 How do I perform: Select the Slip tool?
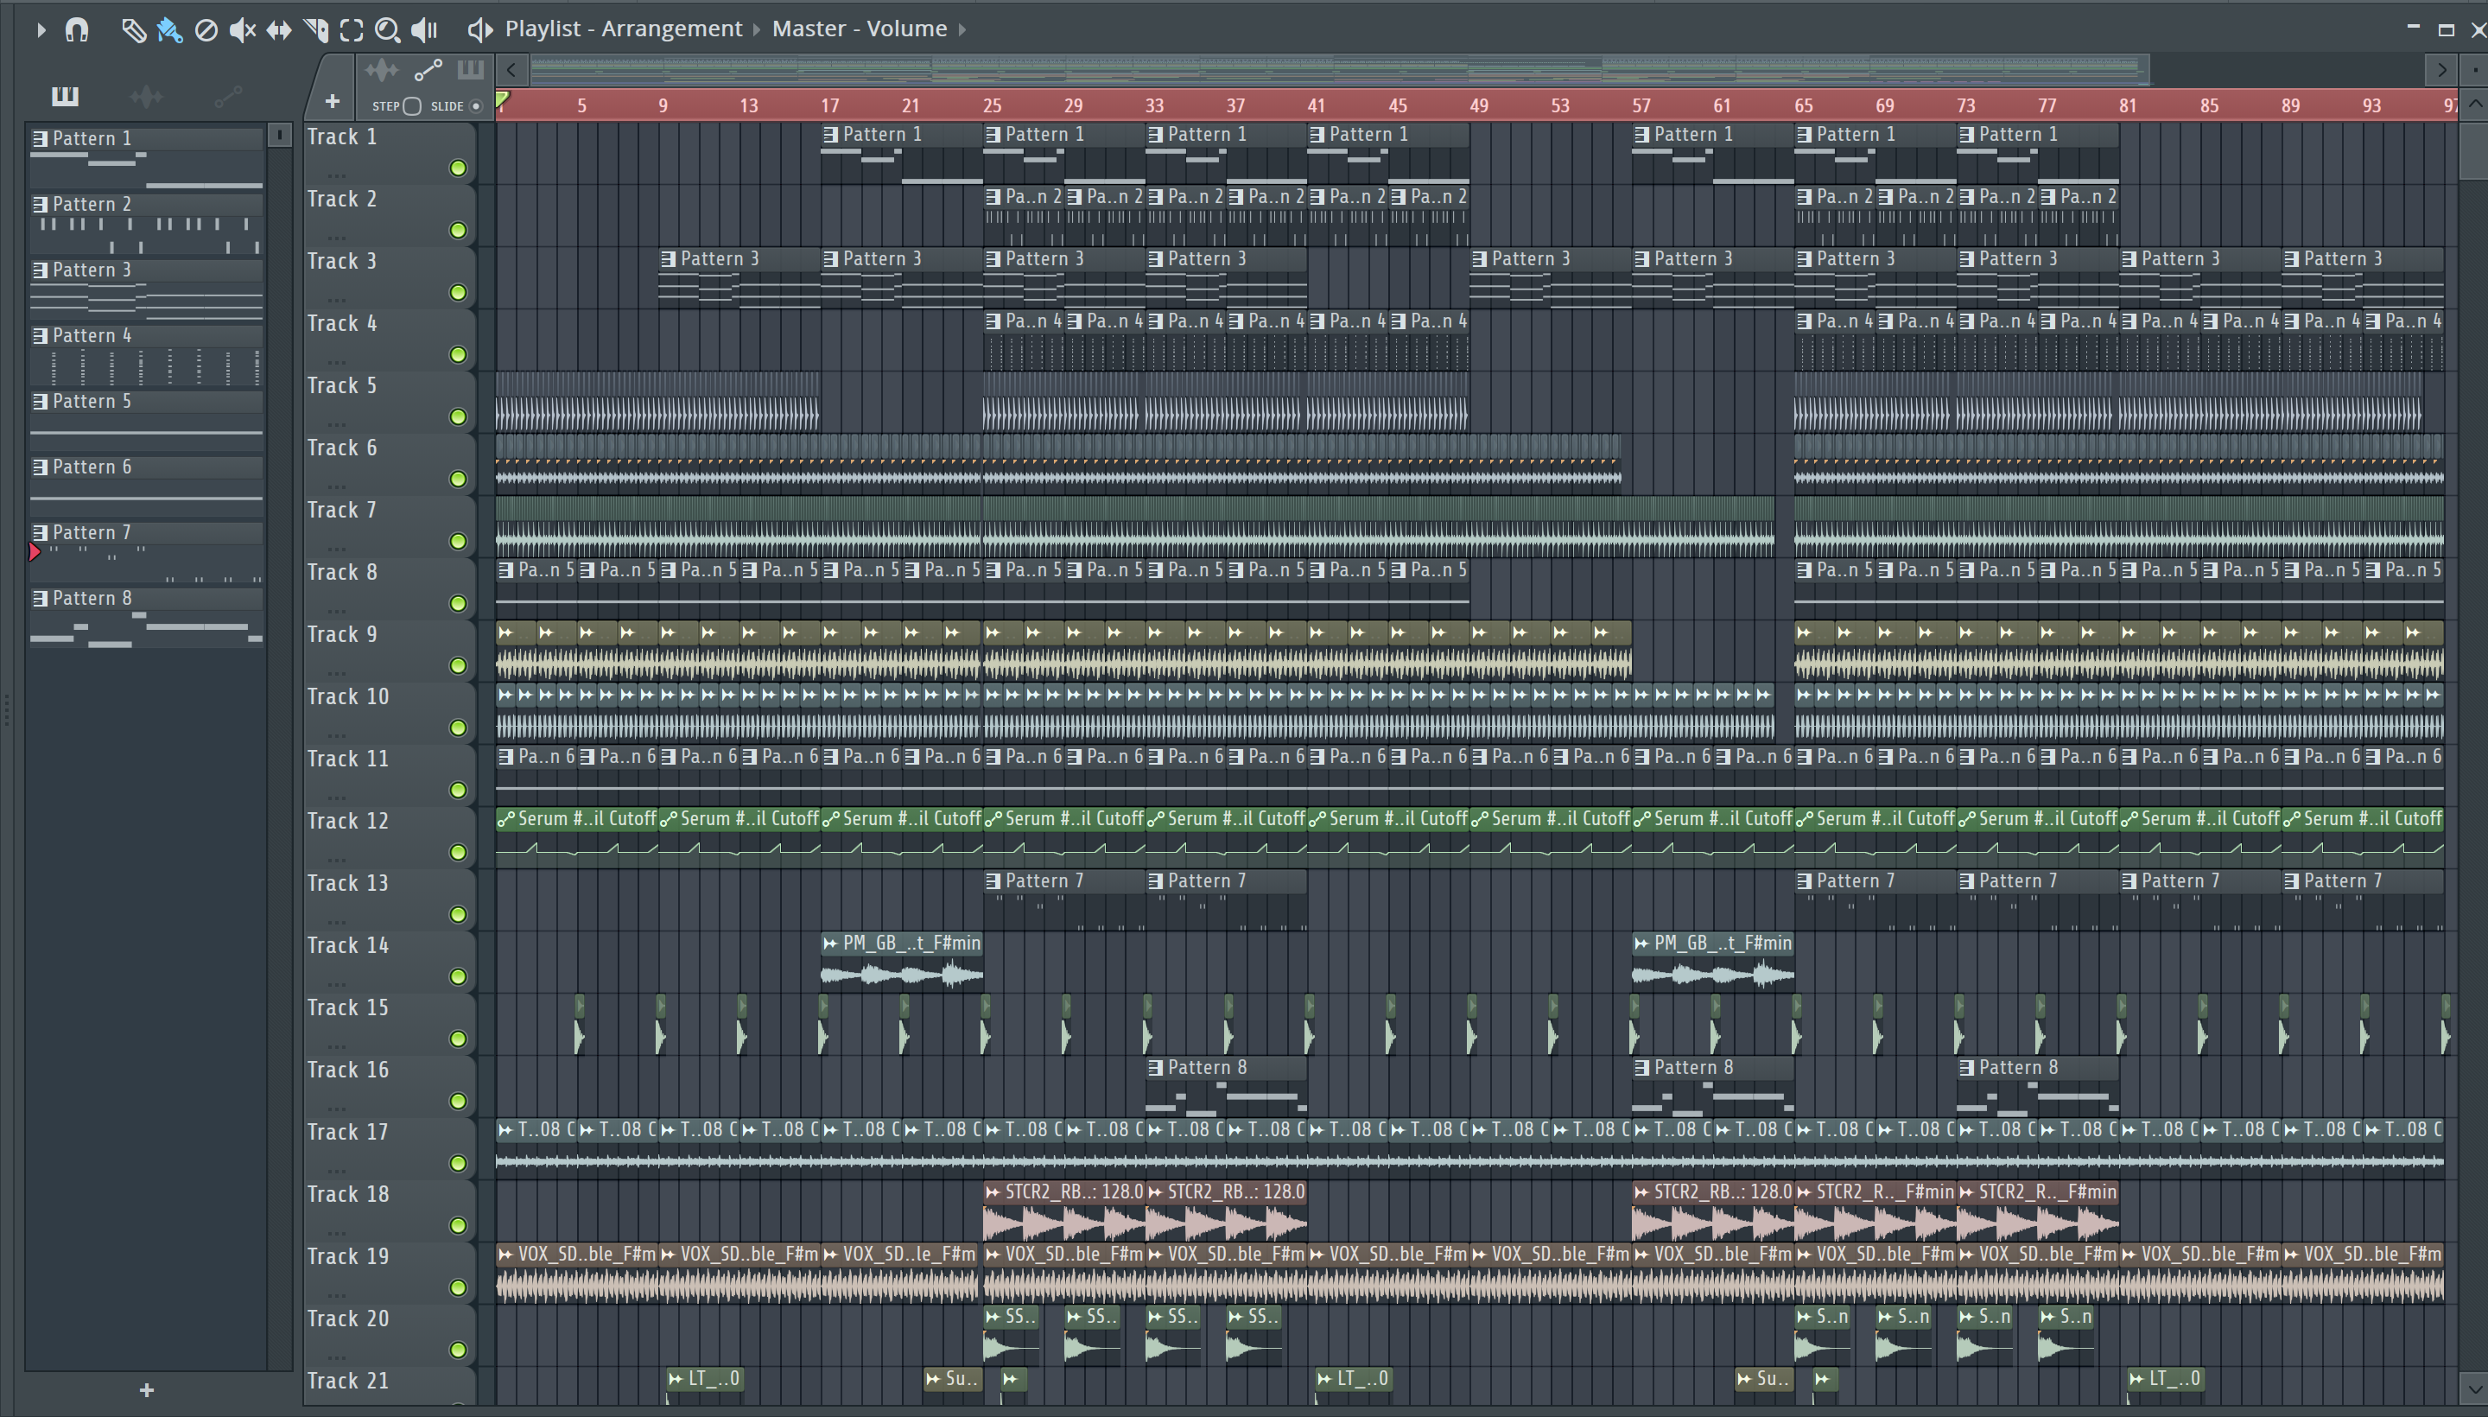[x=278, y=30]
